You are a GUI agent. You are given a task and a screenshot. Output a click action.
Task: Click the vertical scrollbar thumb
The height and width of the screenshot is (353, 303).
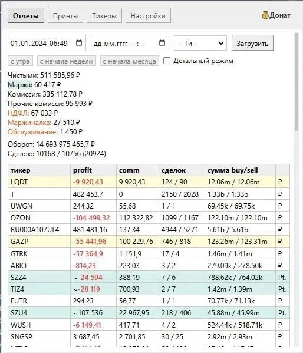(297, 82)
